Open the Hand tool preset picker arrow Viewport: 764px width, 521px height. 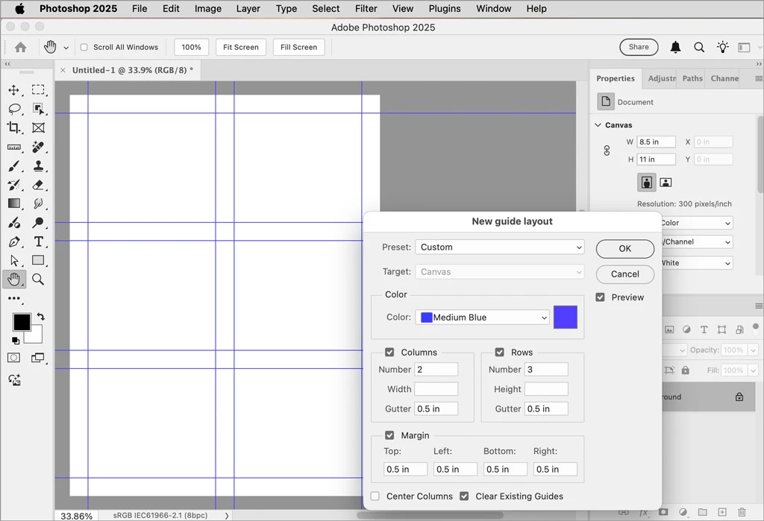(x=66, y=48)
